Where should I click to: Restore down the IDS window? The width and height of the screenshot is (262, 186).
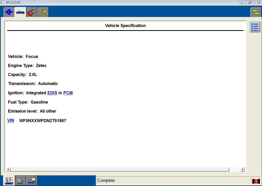click(x=250, y=2)
